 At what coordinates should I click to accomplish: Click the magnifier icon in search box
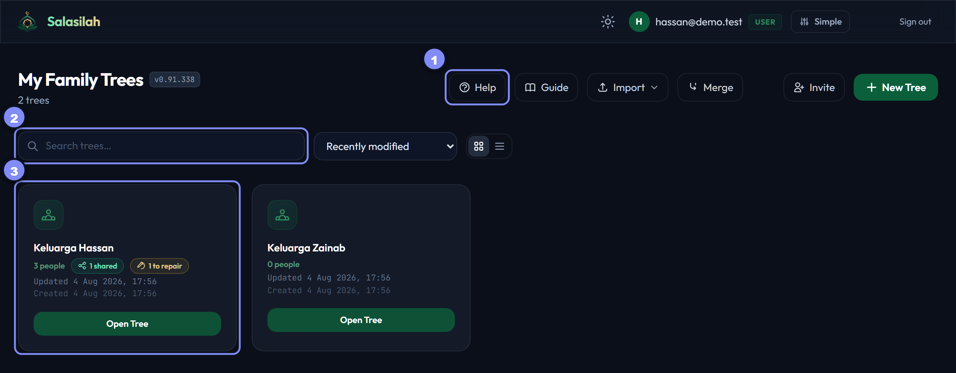33,146
